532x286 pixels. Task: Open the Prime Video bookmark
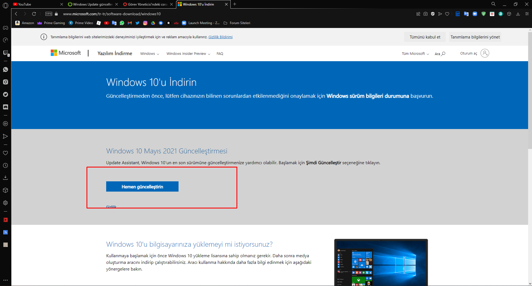pos(81,23)
